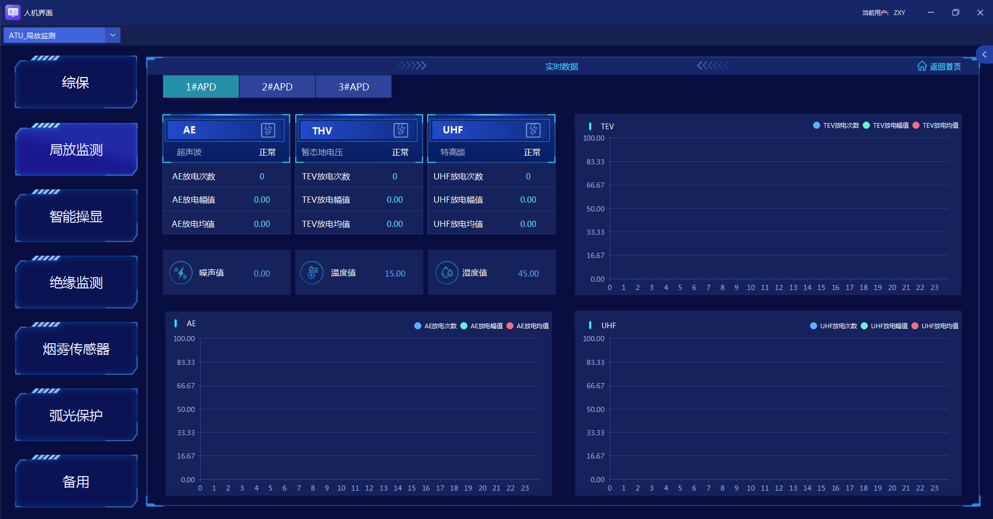
Task: Toggle TEV放电次数 series in TEV chart legend
Action: tap(836, 126)
